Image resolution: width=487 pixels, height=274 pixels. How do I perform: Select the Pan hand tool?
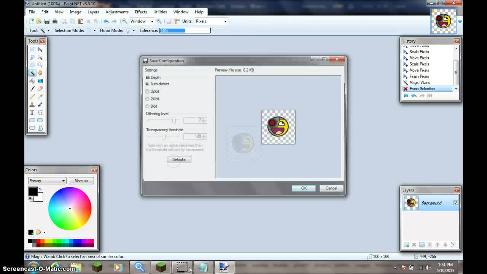(x=40, y=73)
